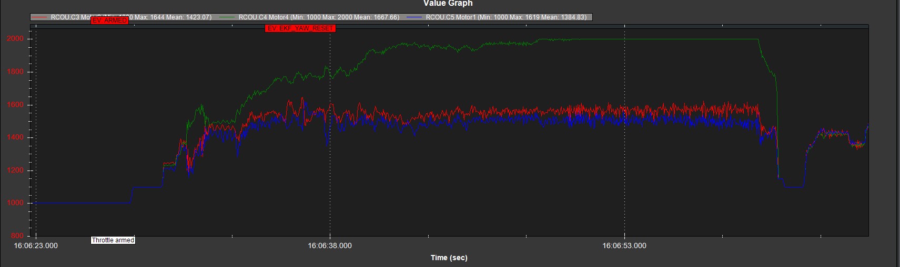Select the 16:06:53.000 time axis label
900x267 pixels.
point(624,245)
